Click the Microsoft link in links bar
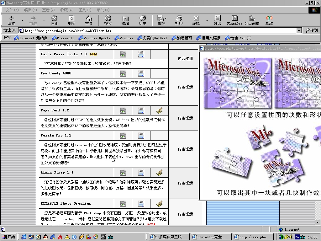The width and height of the screenshot is (321, 241). click(x=63, y=38)
